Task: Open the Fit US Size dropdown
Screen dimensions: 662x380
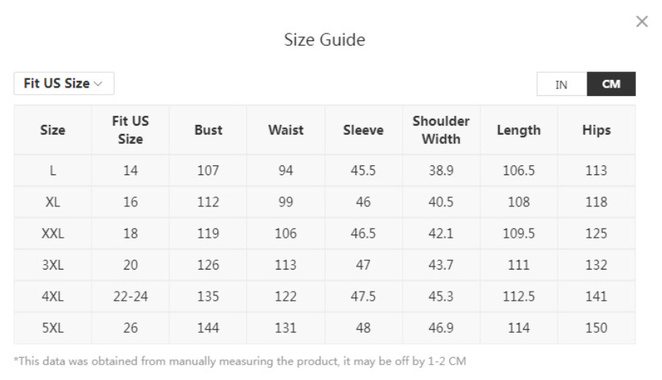Action: point(64,84)
